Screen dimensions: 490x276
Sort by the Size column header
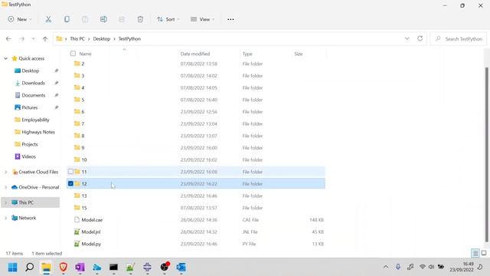[298, 54]
